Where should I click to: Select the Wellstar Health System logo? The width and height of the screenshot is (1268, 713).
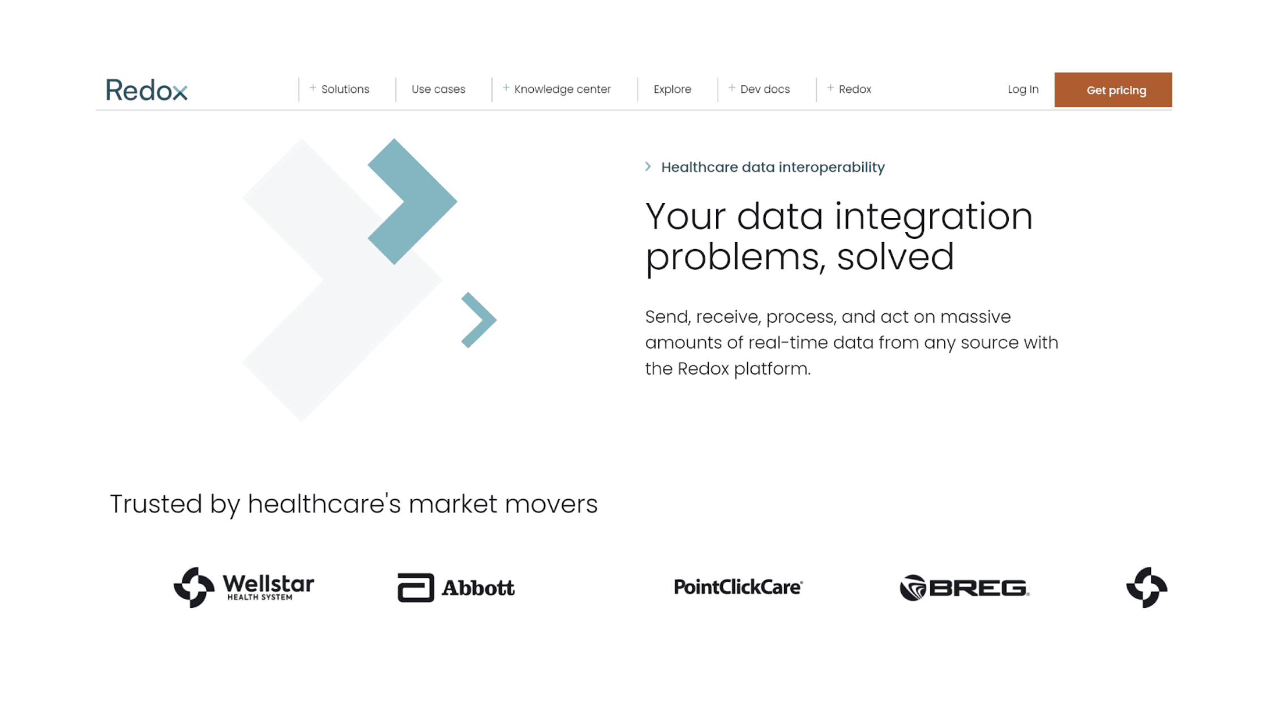[x=243, y=587]
